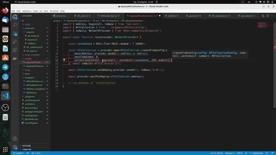Viewport: 276px width, 155px height.
Task: Launch Firefox from the Ubuntu dock
Action: point(5,10)
